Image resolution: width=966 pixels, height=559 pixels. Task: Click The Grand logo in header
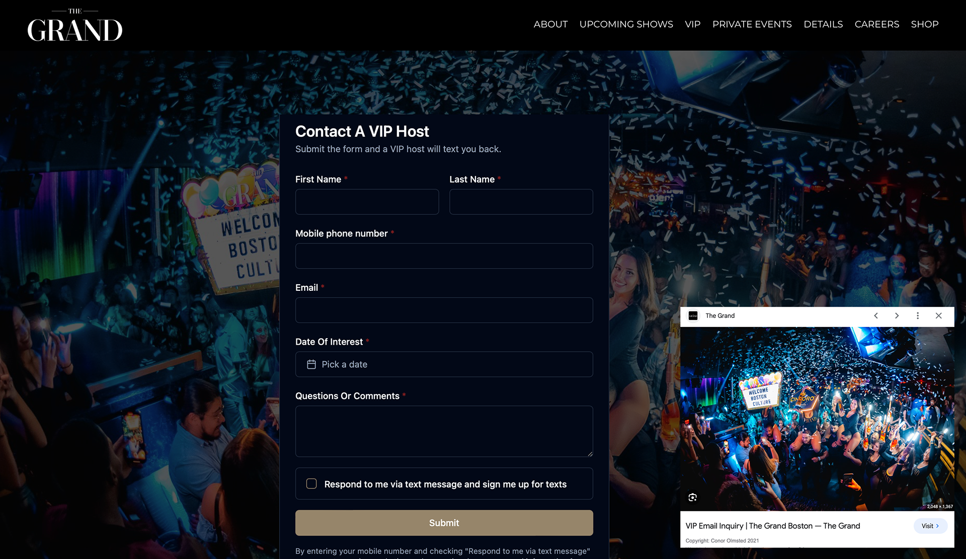click(75, 25)
